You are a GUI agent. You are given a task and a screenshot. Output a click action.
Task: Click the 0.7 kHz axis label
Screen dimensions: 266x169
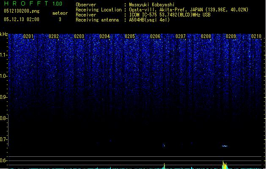click(3, 139)
